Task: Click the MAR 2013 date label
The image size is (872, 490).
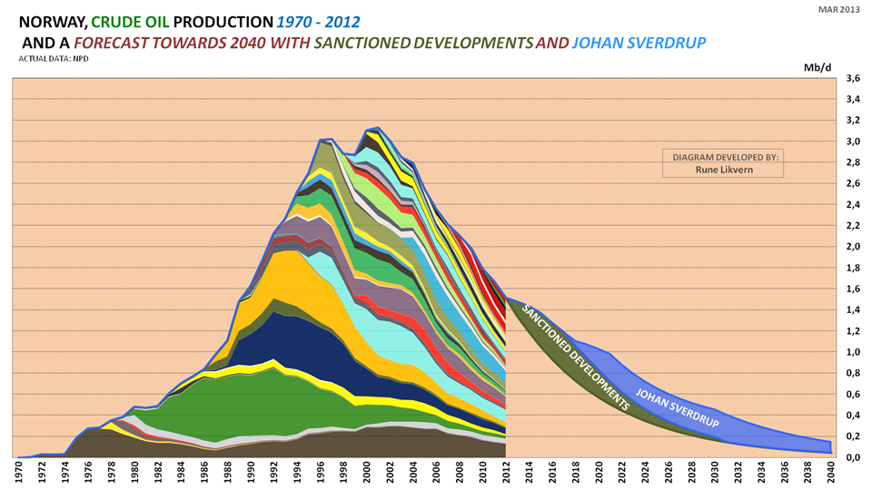Action: coord(840,8)
